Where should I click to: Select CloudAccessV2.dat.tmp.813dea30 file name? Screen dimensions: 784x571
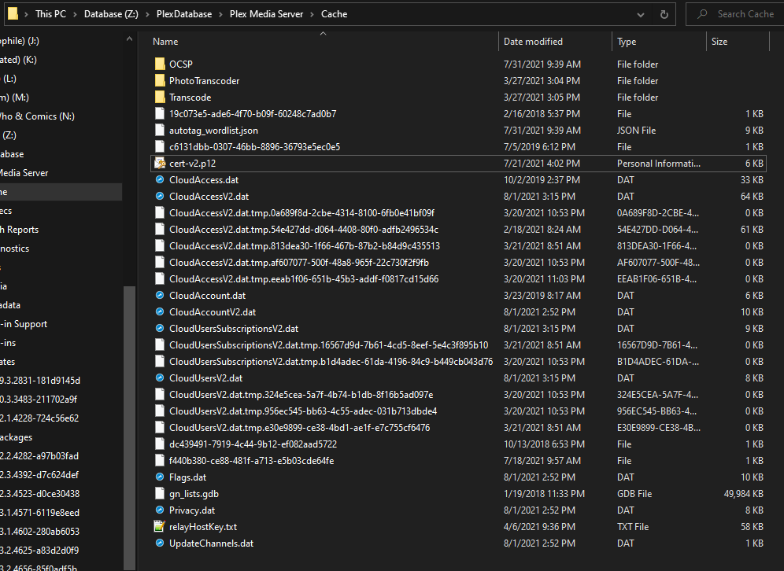click(305, 246)
